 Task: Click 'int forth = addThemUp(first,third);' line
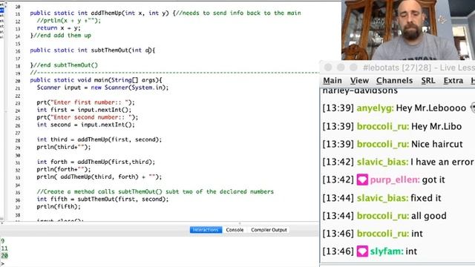(96, 162)
